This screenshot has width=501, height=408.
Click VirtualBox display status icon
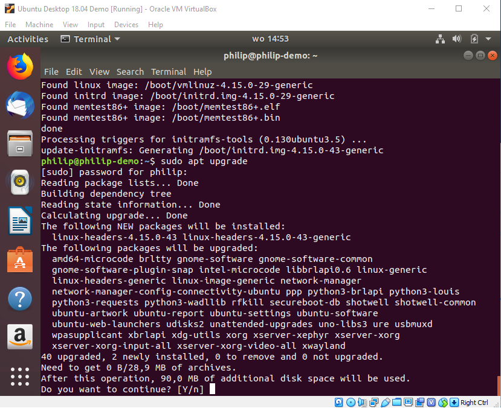point(408,403)
